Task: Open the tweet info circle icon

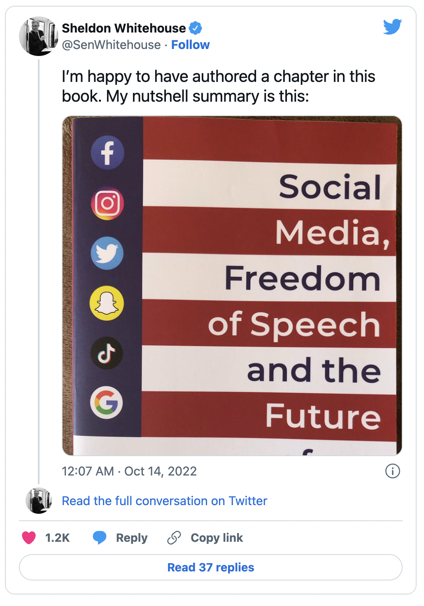Action: coord(392,471)
